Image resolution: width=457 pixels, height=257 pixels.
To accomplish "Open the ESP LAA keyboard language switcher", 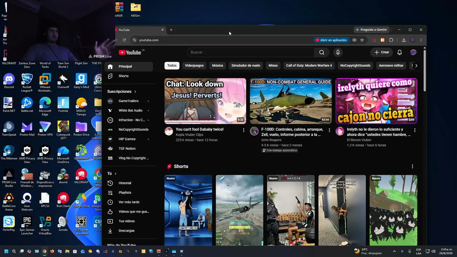I will tap(419, 251).
